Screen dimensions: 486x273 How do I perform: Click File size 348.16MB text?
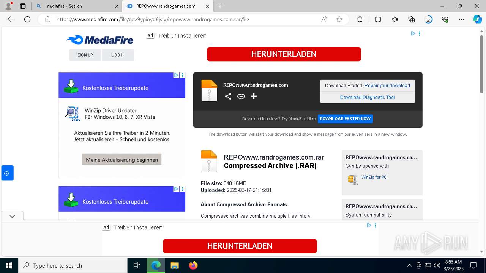[224, 184]
